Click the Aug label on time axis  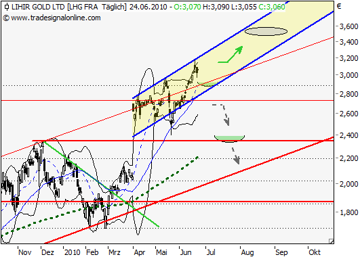(247, 252)
